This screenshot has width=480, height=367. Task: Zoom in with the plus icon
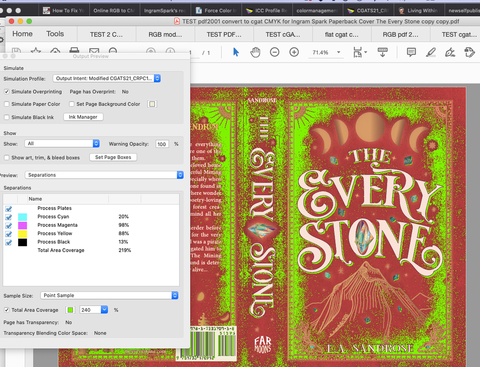294,52
